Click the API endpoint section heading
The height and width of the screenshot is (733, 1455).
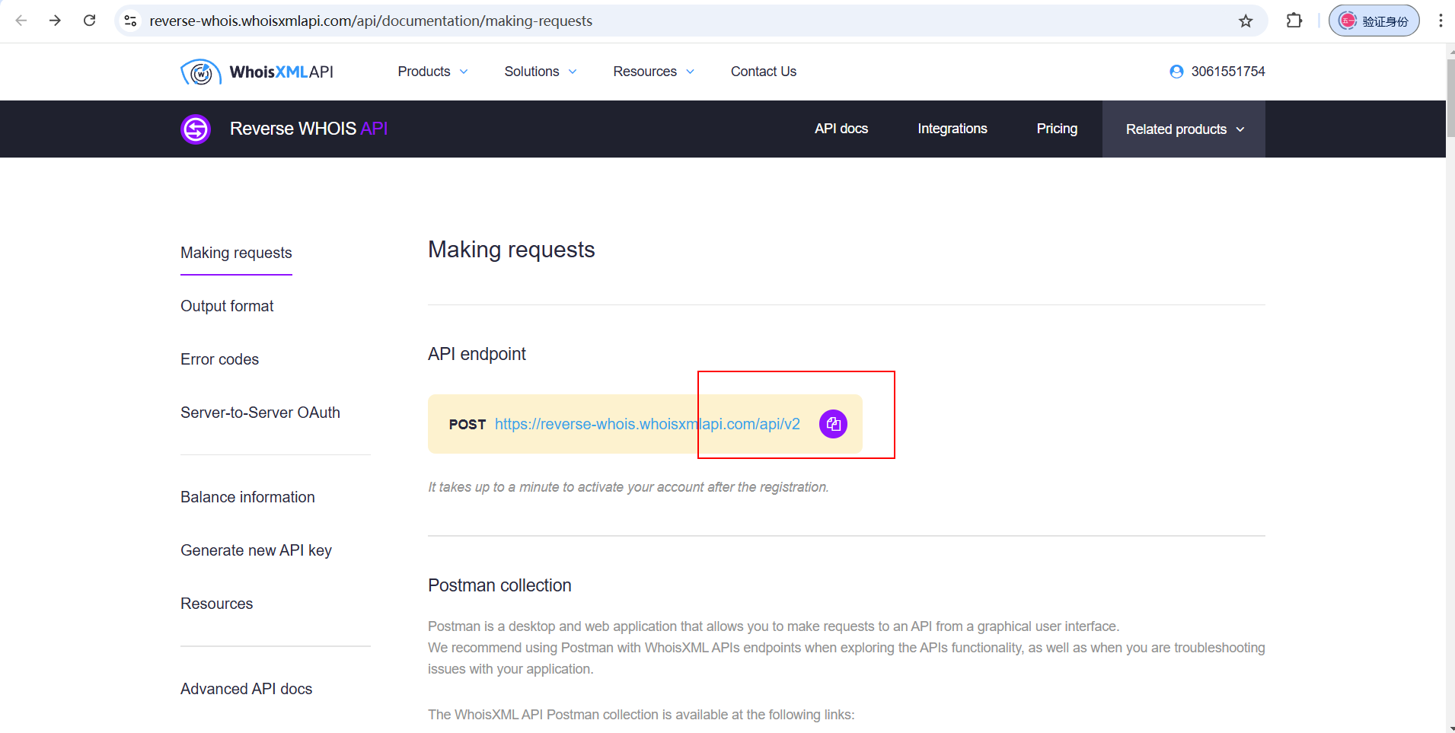tap(477, 354)
